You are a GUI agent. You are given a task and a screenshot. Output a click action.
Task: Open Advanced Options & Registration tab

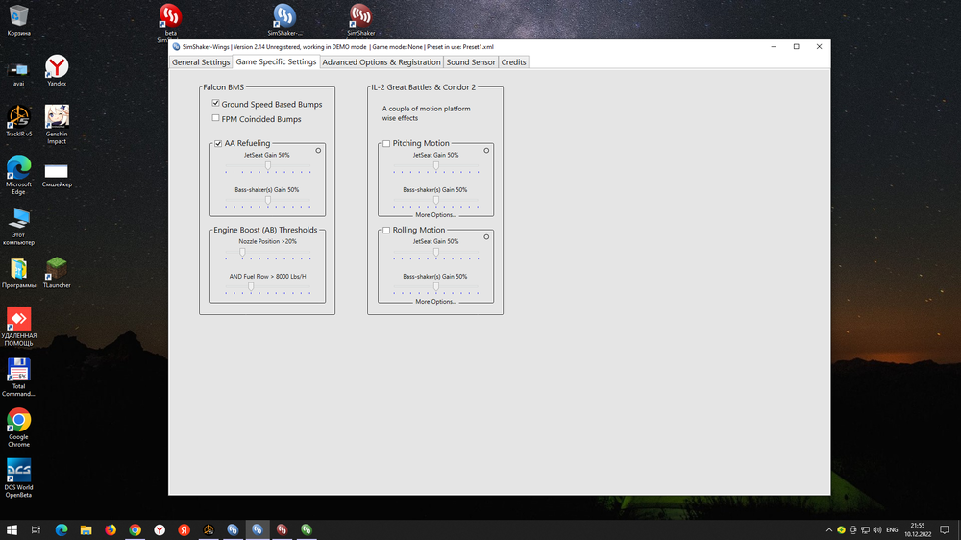coord(382,61)
